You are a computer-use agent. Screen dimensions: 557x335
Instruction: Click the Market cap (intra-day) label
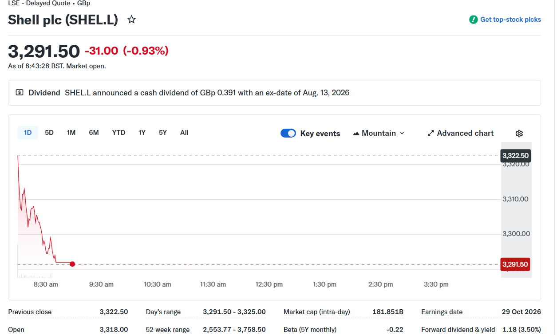tap(317, 312)
